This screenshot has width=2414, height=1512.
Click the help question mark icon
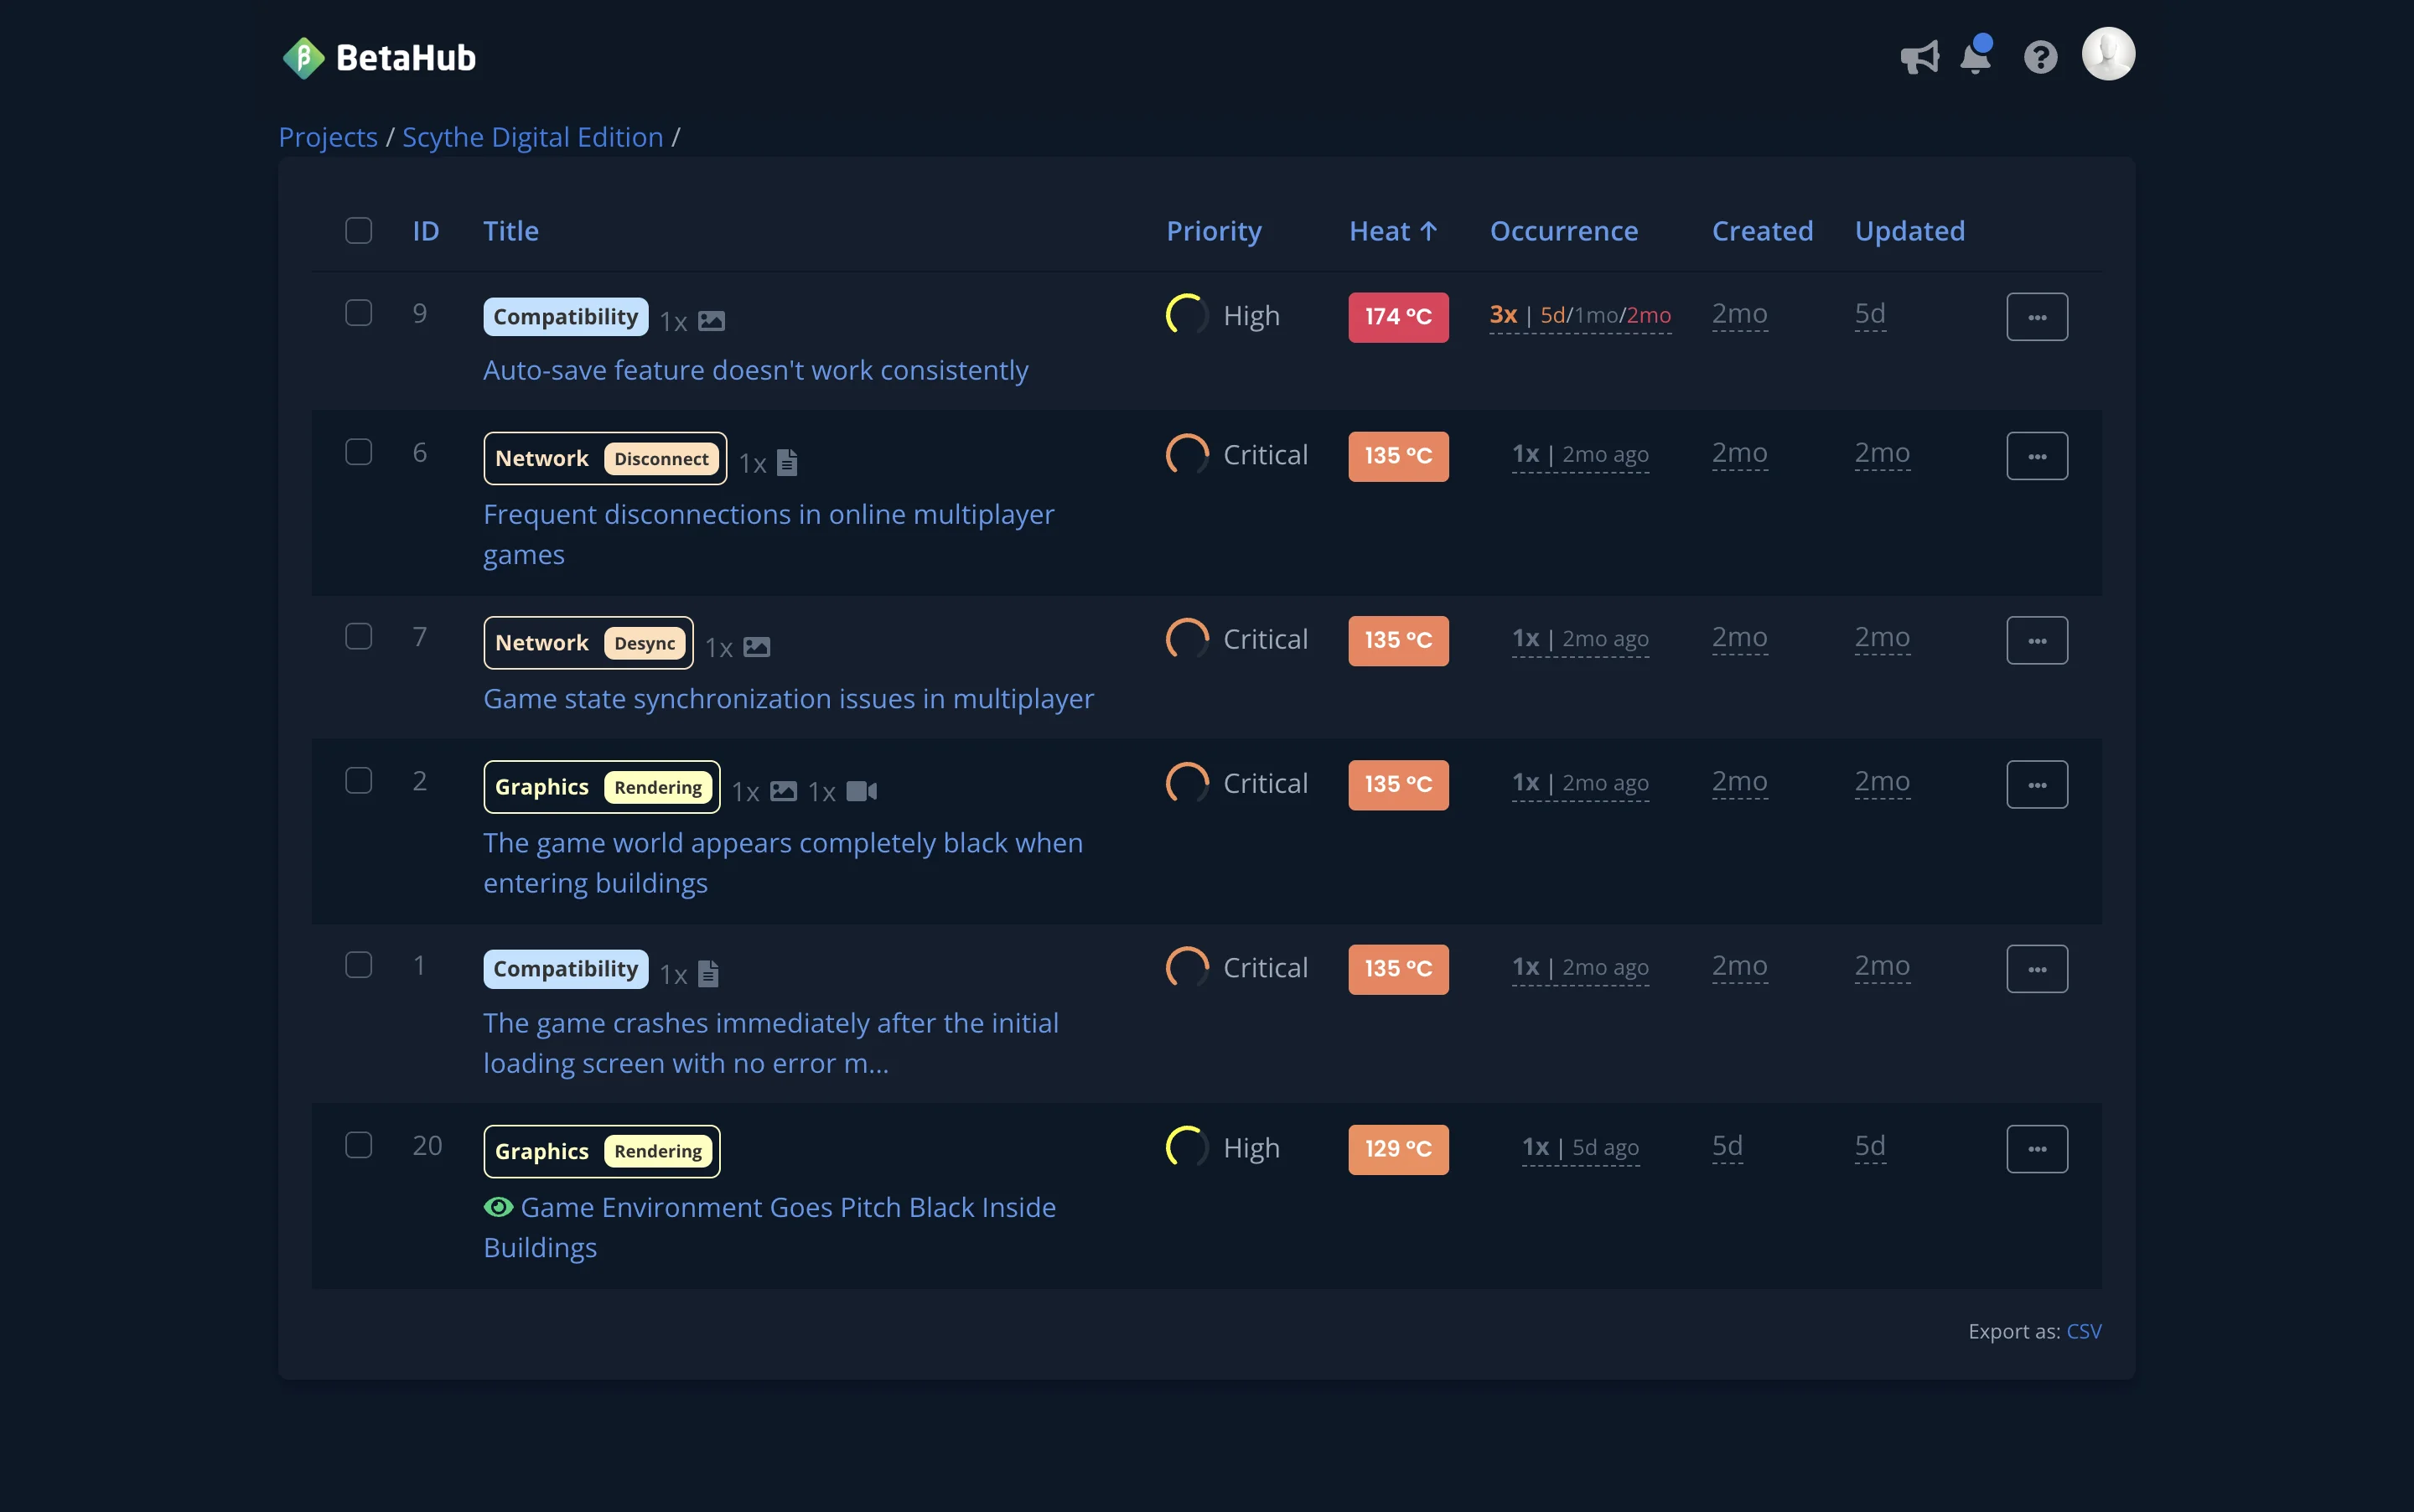2041,57
